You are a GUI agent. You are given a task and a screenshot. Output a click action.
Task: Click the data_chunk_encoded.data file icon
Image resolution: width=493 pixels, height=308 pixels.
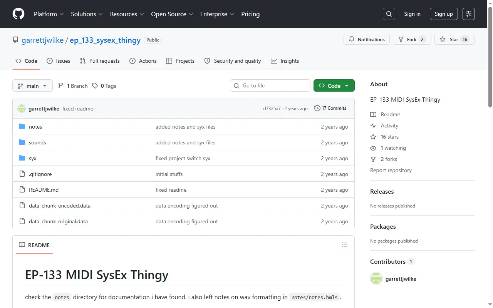(22, 206)
